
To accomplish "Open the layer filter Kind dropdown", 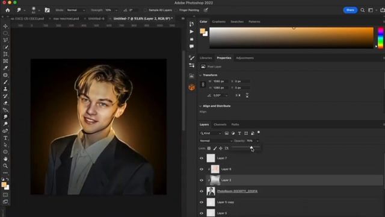I will tap(211, 133).
